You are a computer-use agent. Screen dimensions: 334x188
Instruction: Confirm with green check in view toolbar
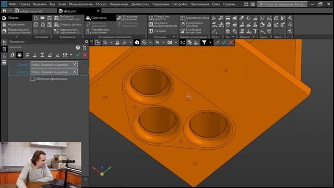224,43
